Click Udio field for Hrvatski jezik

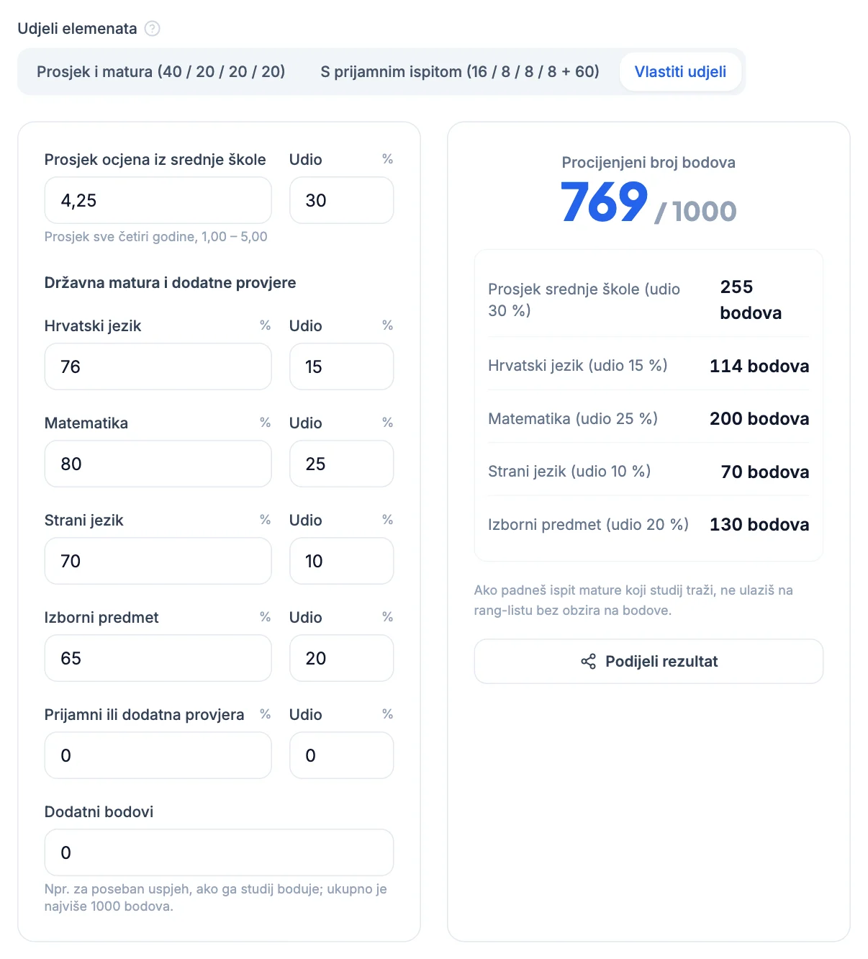341,367
